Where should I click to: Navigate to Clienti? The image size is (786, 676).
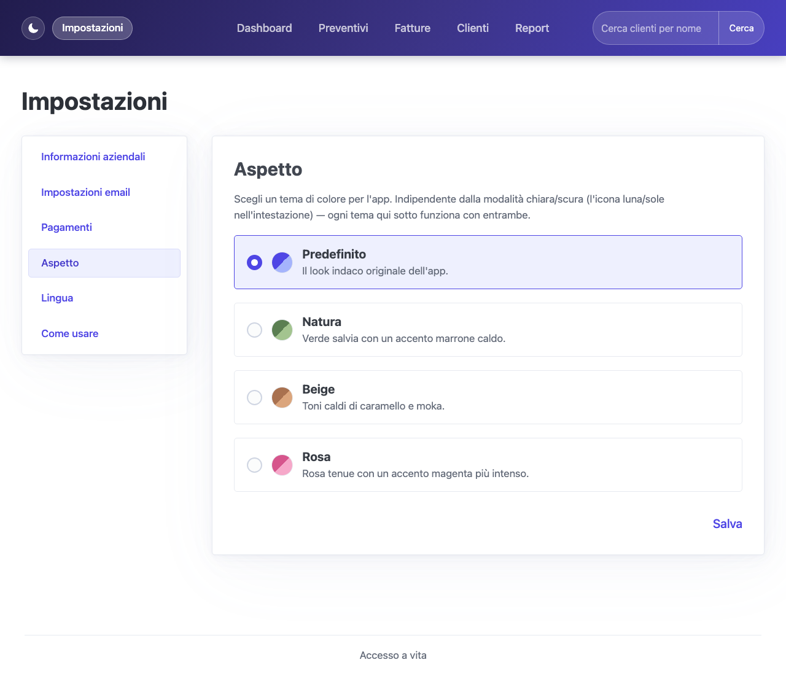[x=473, y=28]
